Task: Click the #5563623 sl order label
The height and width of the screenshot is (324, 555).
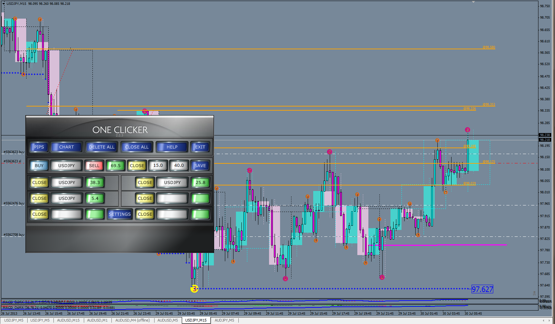Action: [x=12, y=161]
